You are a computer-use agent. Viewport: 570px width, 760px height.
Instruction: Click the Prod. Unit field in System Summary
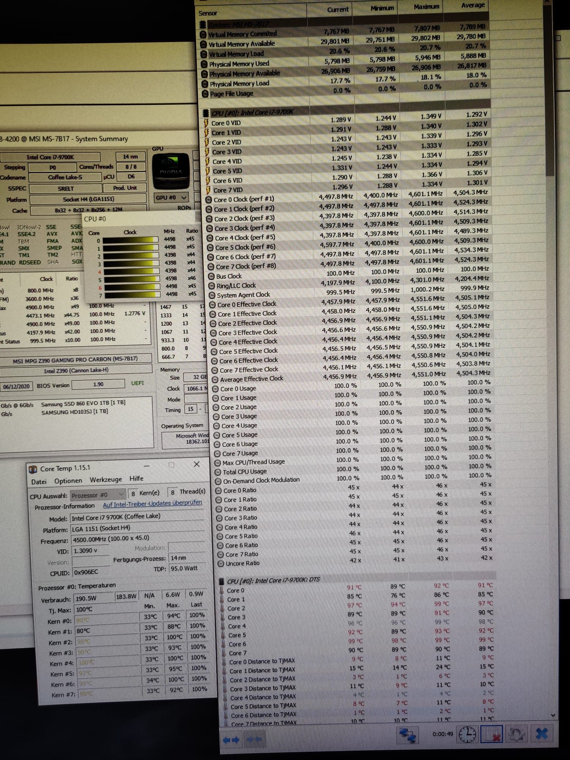pyautogui.click(x=124, y=188)
